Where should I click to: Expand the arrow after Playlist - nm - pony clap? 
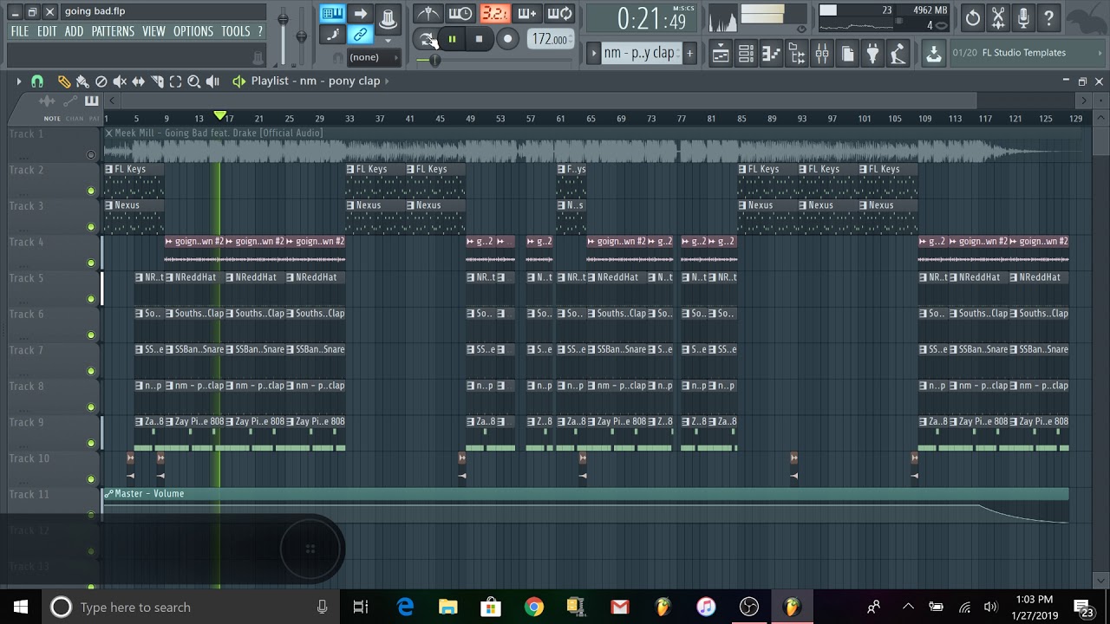pyautogui.click(x=388, y=81)
